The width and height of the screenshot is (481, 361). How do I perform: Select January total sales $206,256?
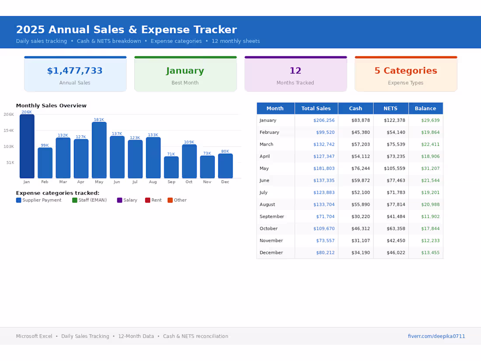(324, 120)
